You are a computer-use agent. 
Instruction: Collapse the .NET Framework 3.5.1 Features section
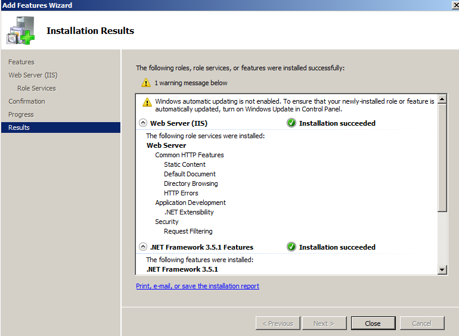coord(143,247)
